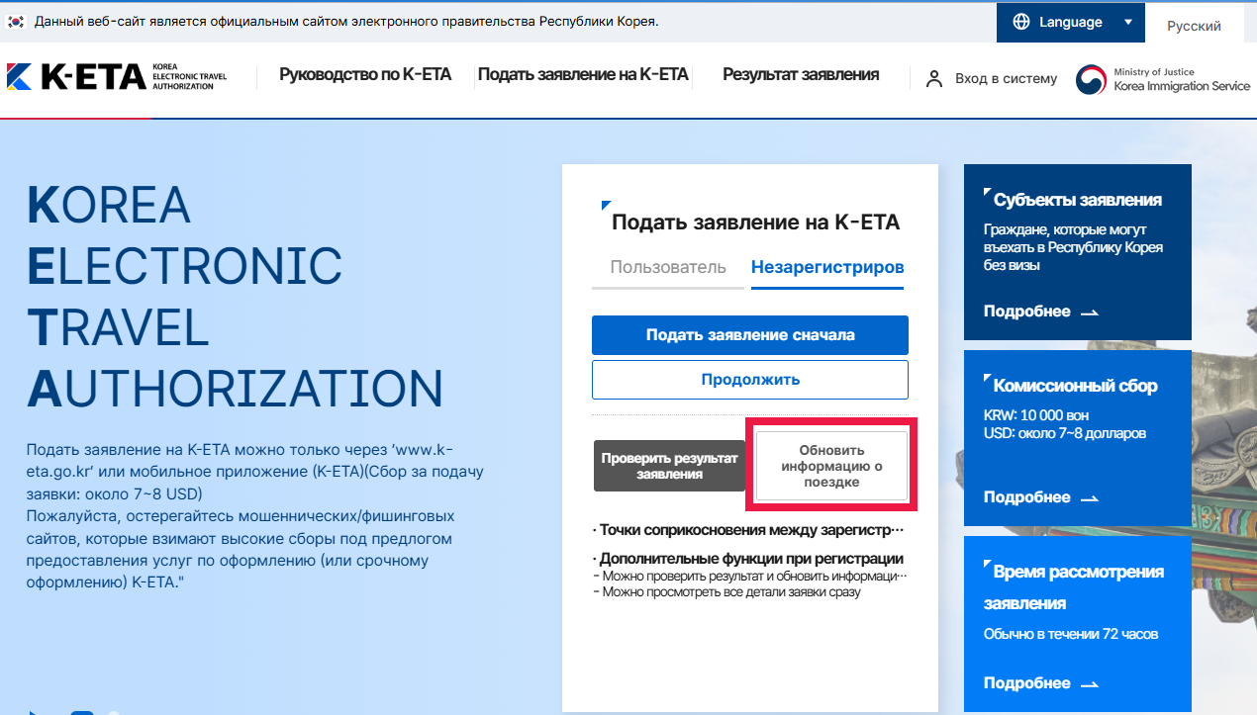This screenshot has width=1257, height=715.
Task: Open Подробнее in Комиссионный сбор card
Action: pos(1041,497)
